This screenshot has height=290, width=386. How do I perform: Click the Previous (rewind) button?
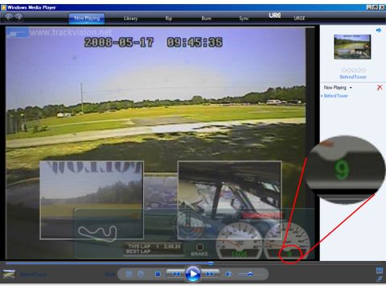point(175,274)
